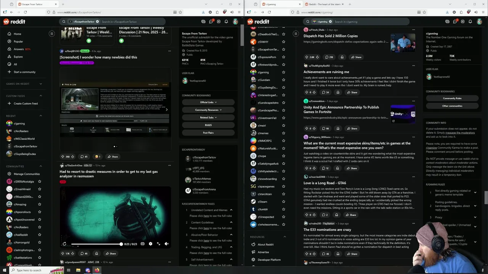Open Related Subs dropdown

(x=208, y=118)
